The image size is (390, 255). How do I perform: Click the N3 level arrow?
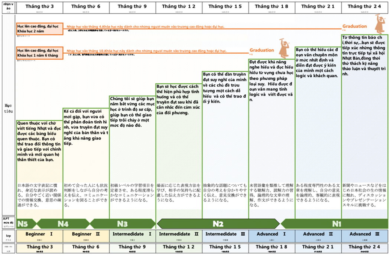coord(123,224)
